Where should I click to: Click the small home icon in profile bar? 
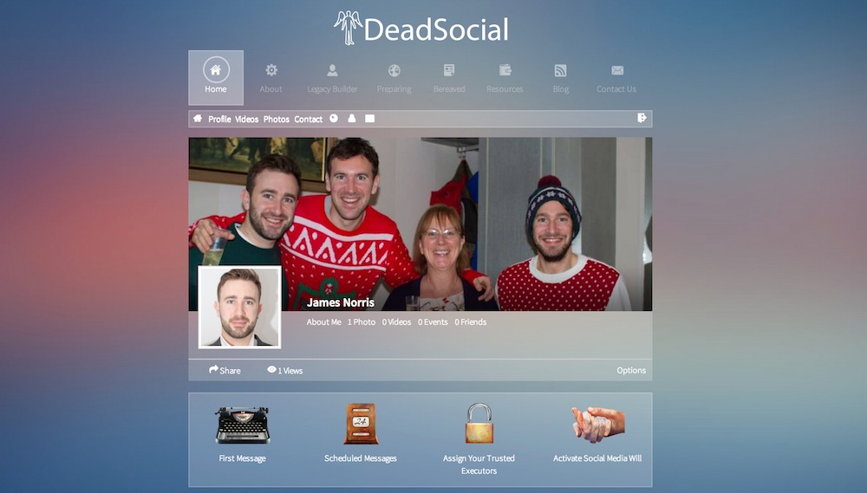click(x=198, y=119)
